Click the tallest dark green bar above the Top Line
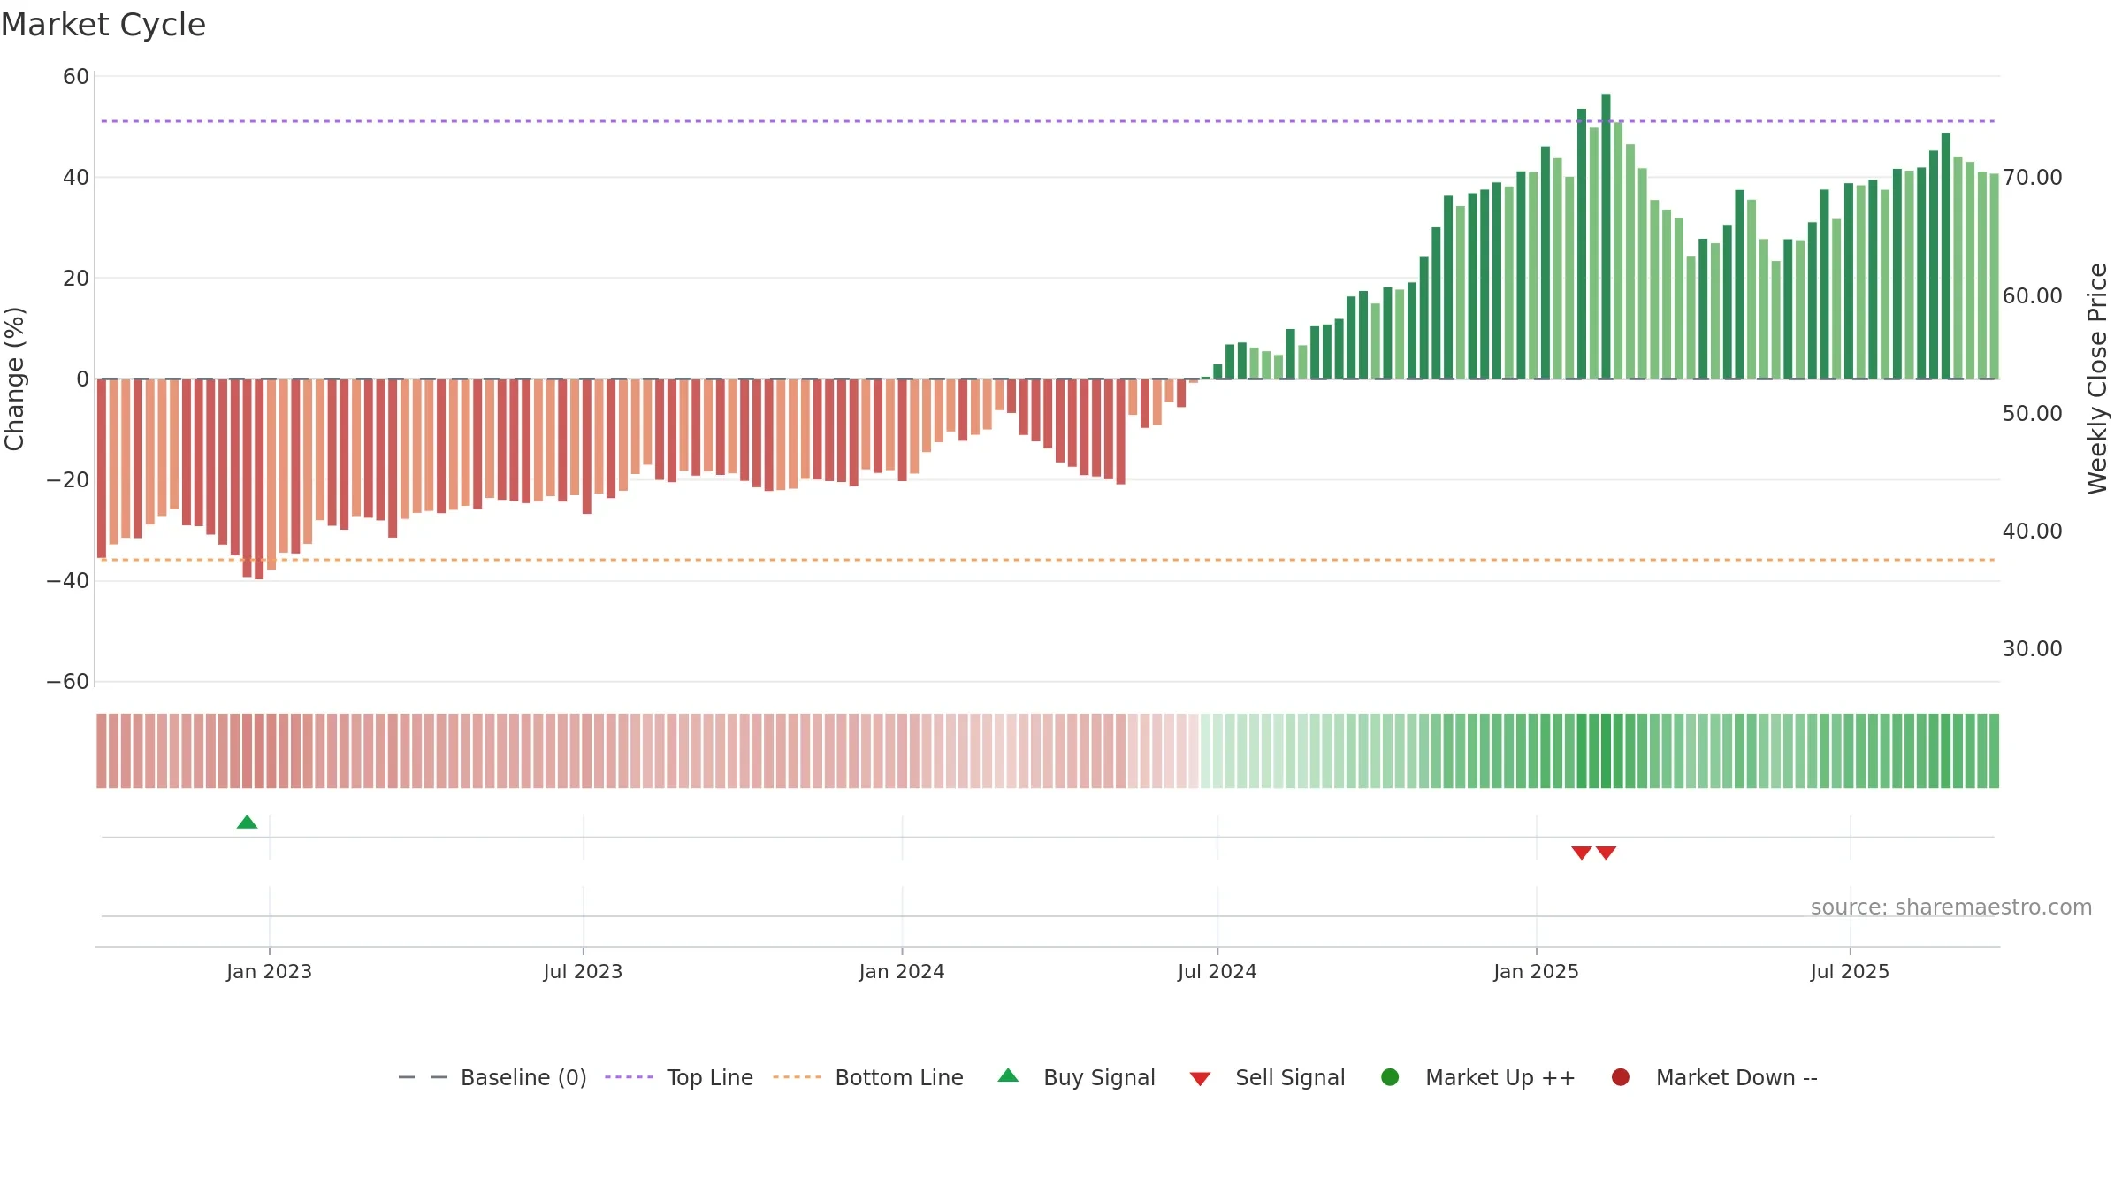The height and width of the screenshot is (1194, 2122). (x=1606, y=236)
